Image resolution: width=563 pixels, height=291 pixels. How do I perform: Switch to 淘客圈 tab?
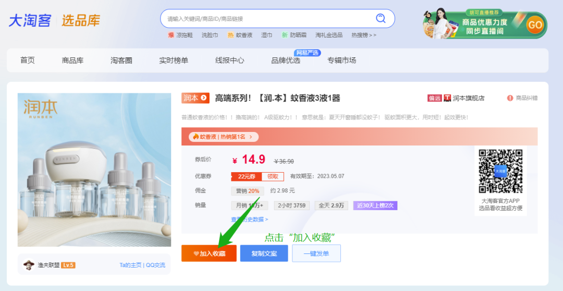coord(121,60)
